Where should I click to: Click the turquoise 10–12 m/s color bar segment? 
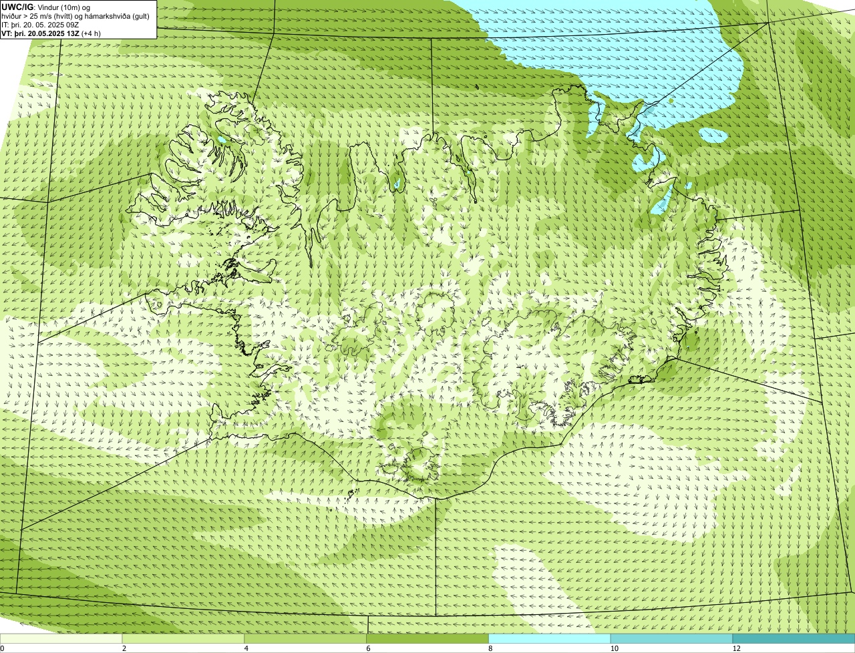coord(672,638)
